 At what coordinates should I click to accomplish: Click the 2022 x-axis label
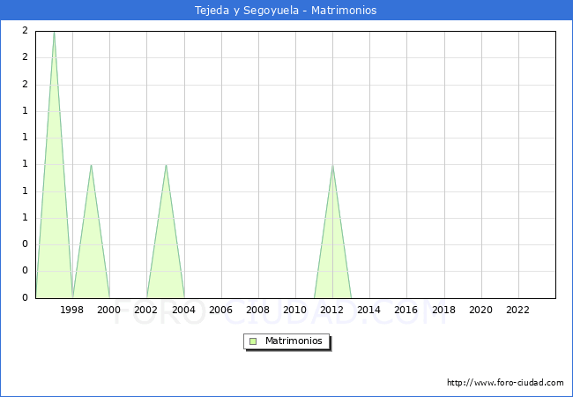(517, 310)
